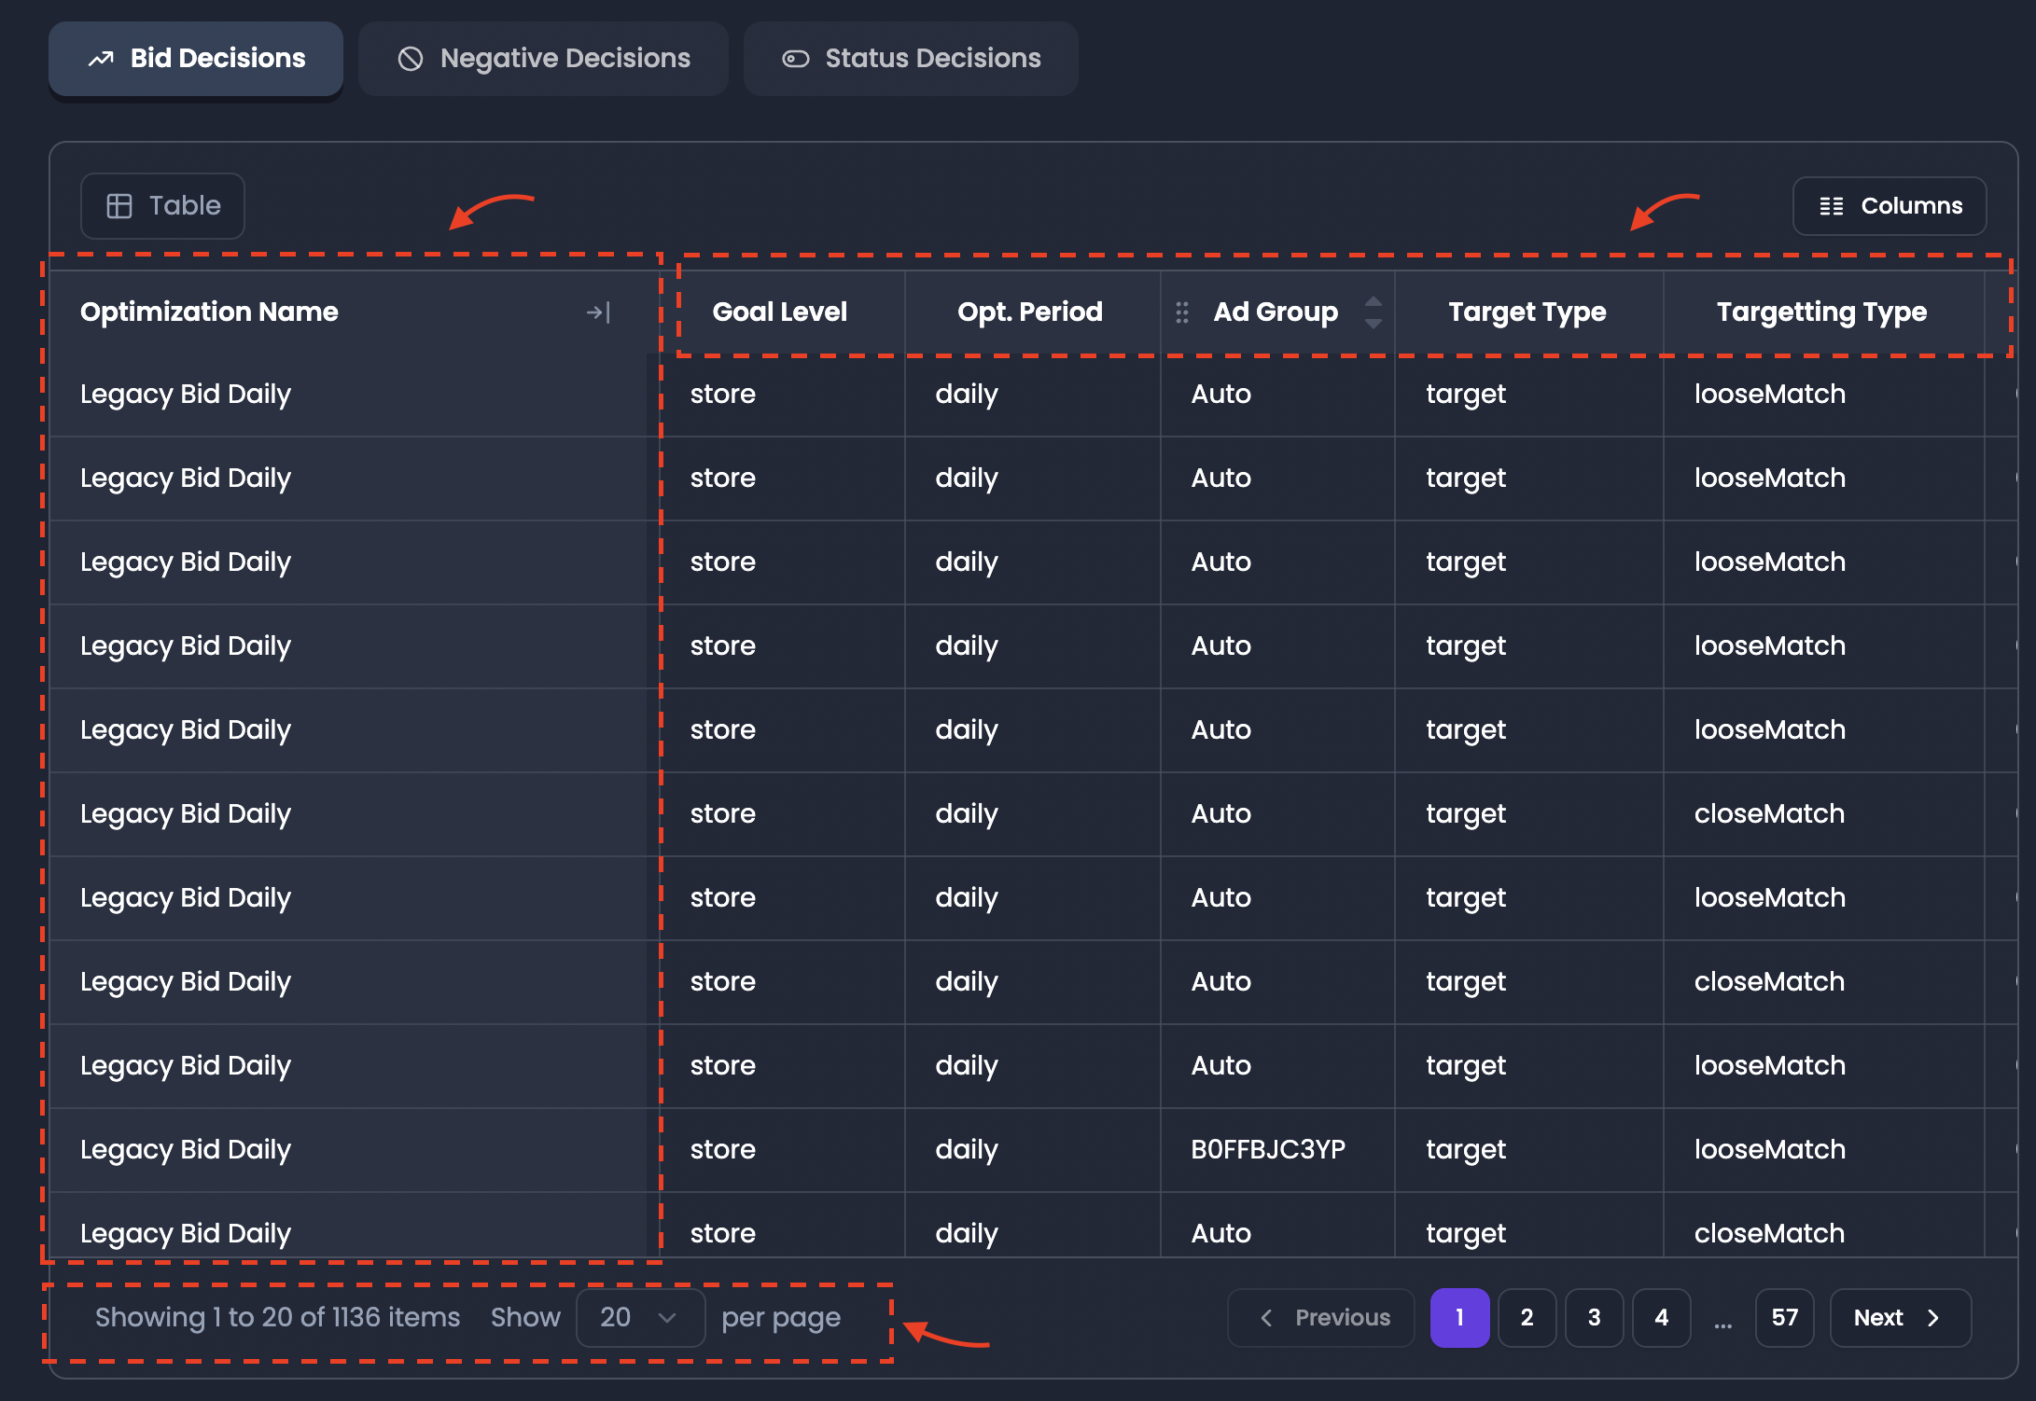2036x1401 pixels.
Task: Click the Target Type column header
Action: click(1527, 312)
